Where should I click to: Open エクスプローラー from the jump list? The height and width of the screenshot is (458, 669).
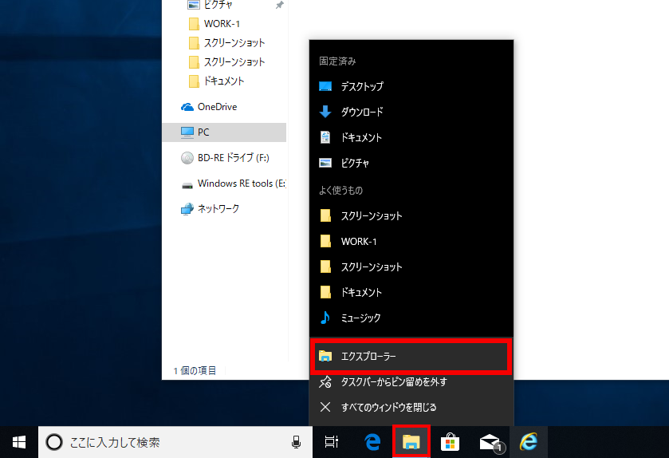tap(411, 356)
